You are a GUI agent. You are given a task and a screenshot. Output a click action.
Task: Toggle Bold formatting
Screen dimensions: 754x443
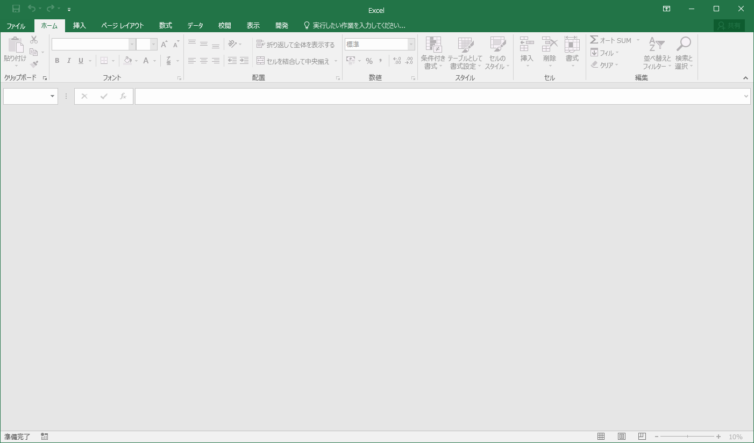tap(57, 61)
